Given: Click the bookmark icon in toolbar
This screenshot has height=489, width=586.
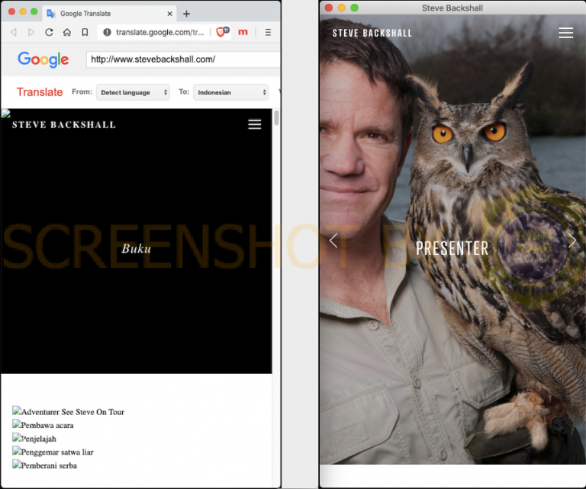Looking at the screenshot, I should [85, 33].
